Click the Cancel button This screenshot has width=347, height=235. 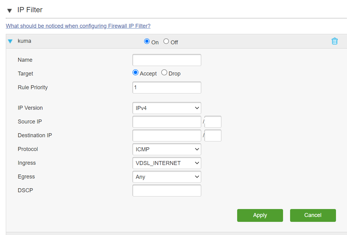[x=313, y=215]
